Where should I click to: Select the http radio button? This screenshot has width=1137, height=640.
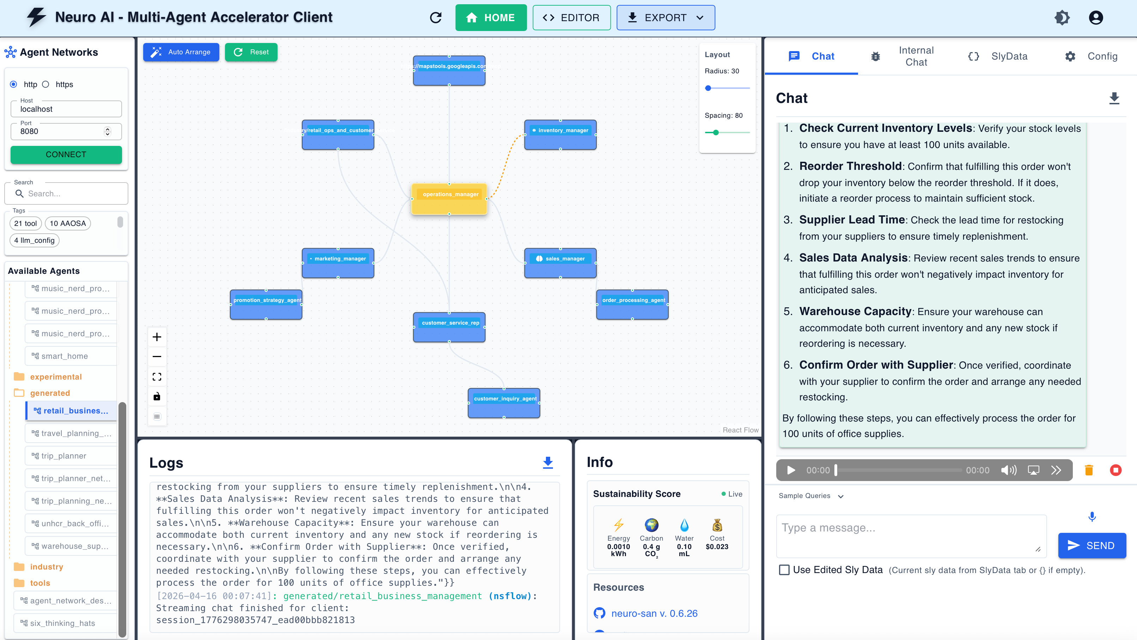click(14, 84)
